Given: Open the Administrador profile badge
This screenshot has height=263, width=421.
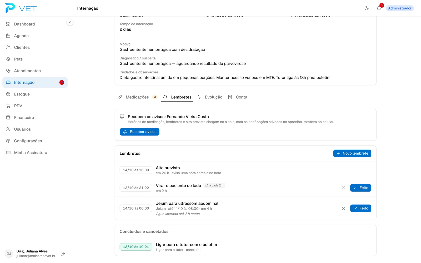Looking at the screenshot, I should click(400, 8).
